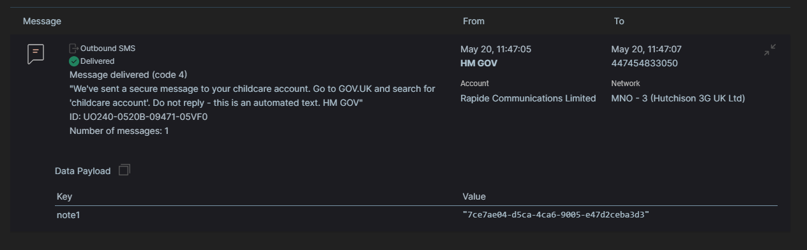807x250 pixels.
Task: Click MNO - 3 (Hutchison 3G UK Ltd) network
Action: 678,98
